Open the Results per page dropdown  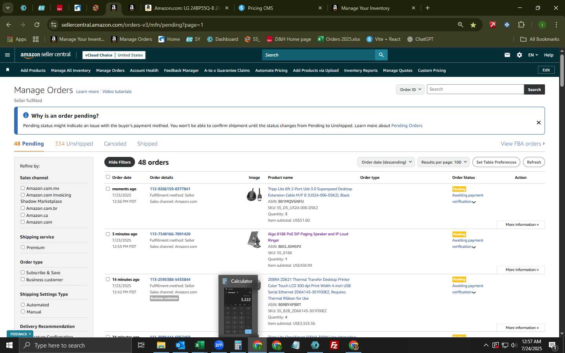pyautogui.click(x=443, y=162)
